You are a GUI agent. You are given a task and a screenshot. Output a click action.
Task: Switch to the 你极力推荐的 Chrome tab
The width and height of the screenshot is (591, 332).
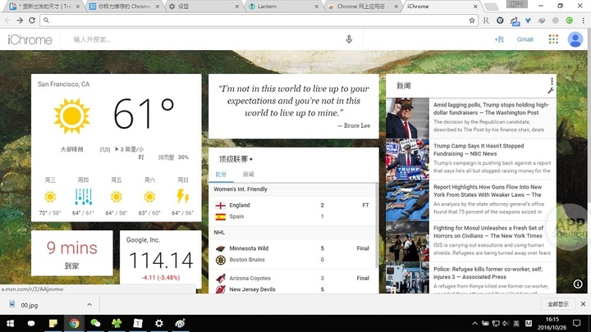pyautogui.click(x=125, y=7)
